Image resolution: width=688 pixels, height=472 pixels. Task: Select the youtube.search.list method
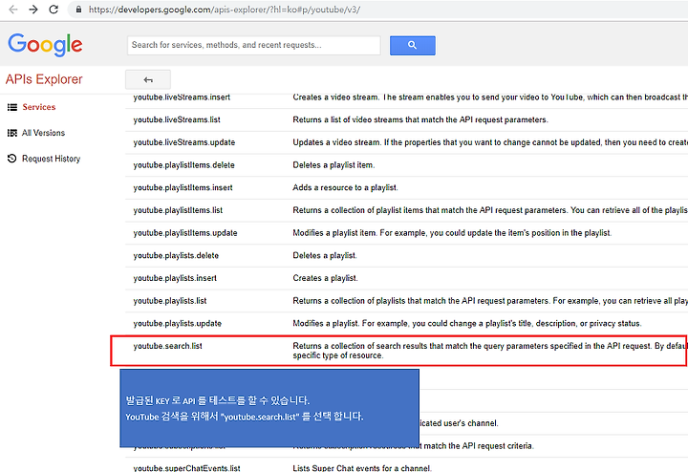click(x=167, y=346)
